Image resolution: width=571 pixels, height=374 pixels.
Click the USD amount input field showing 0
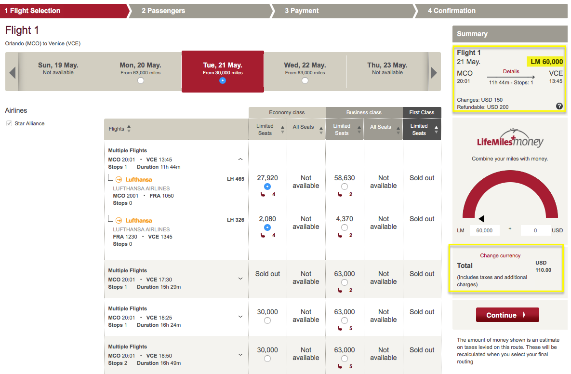click(535, 230)
